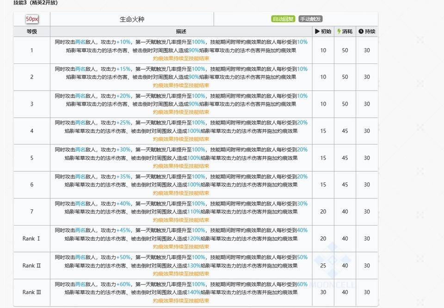
Task: Click the +25% attack value in description
Action: click(123, 123)
